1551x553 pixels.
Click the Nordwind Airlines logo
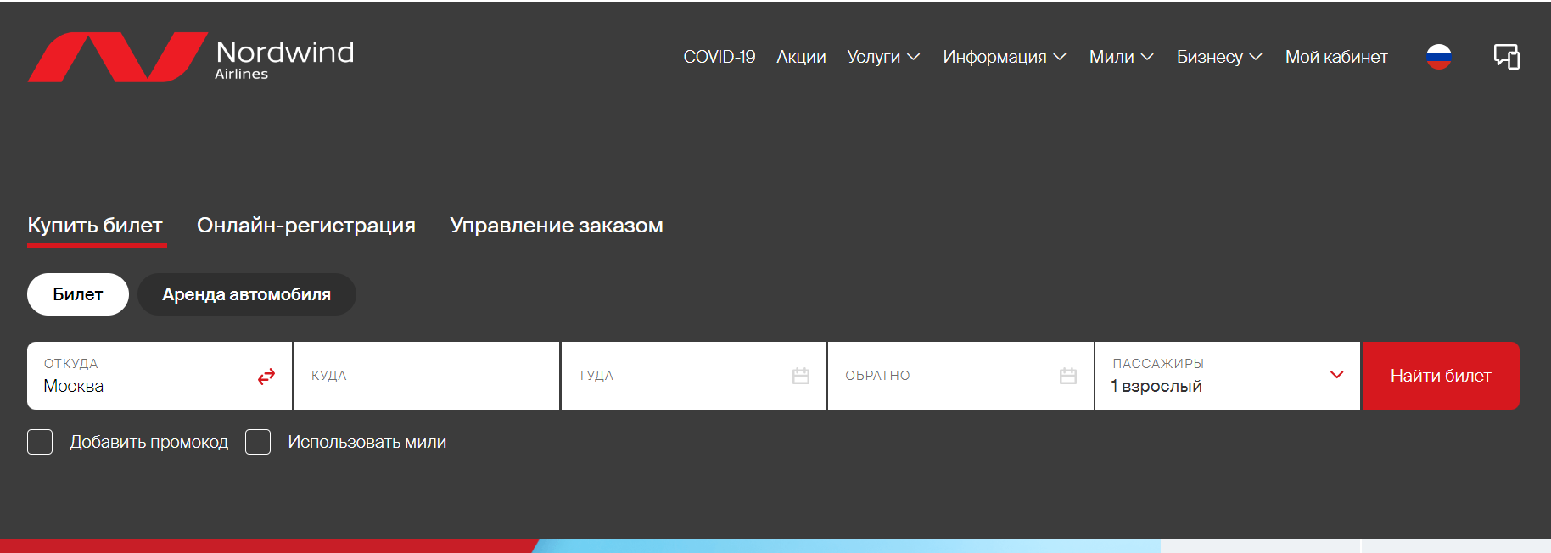[x=191, y=57]
